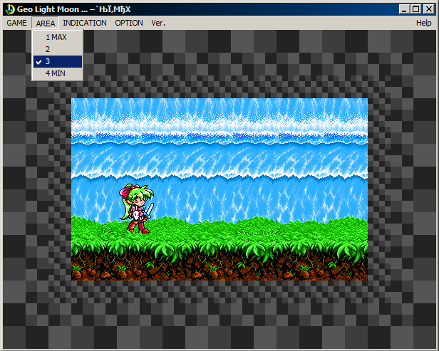Open the INDICATION menu

[85, 23]
